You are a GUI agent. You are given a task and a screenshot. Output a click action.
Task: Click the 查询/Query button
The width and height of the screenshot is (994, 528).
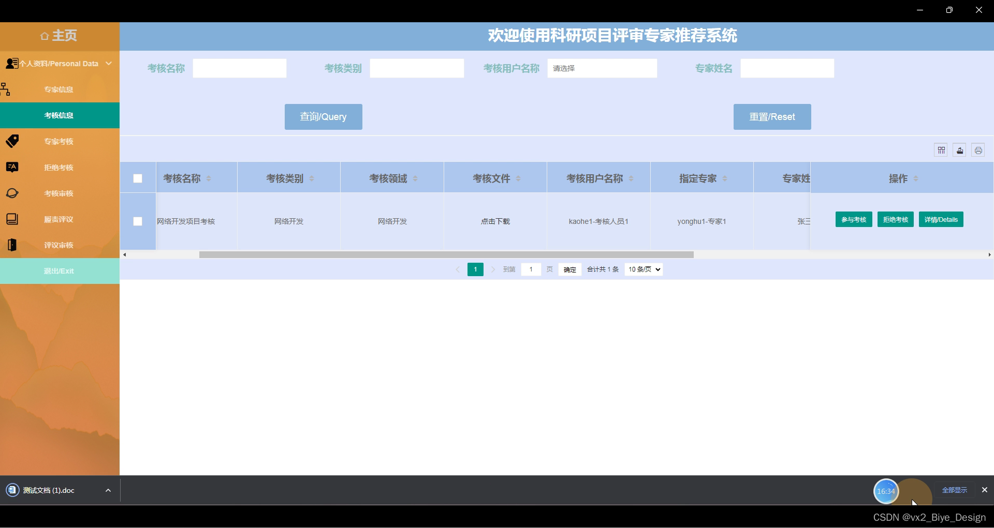324,117
